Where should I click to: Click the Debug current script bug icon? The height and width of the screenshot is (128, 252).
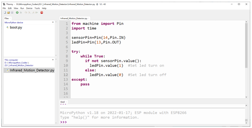tap(21, 12)
